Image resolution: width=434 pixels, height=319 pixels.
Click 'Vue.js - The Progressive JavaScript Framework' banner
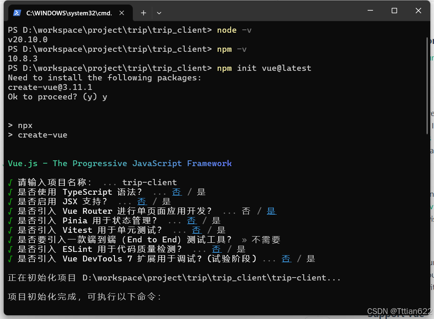120,163
